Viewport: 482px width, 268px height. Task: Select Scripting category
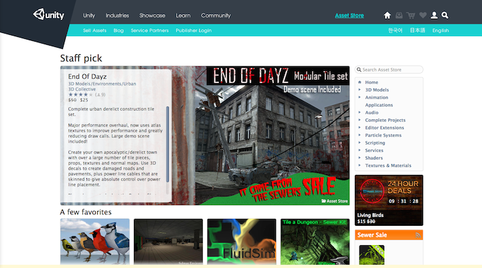tap(375, 143)
